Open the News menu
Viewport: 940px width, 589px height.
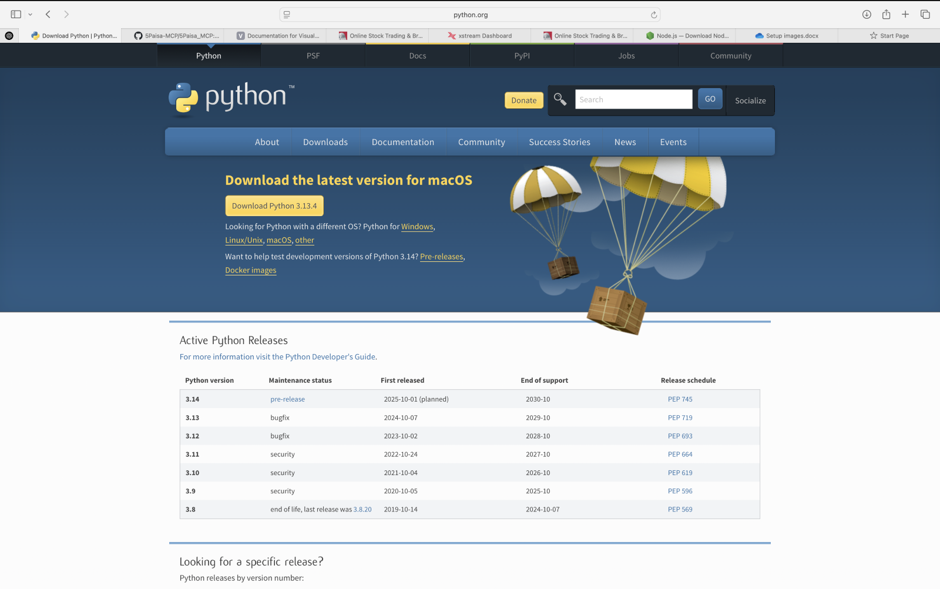pos(625,142)
